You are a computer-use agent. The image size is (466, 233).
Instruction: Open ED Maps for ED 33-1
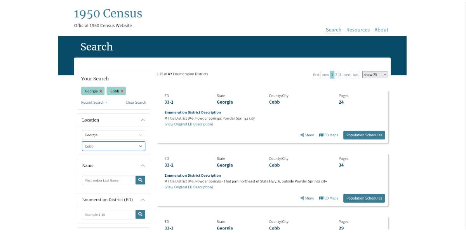pos(329,135)
